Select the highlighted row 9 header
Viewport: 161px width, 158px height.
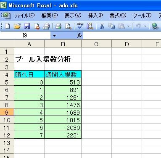pyautogui.click(x=7, y=112)
